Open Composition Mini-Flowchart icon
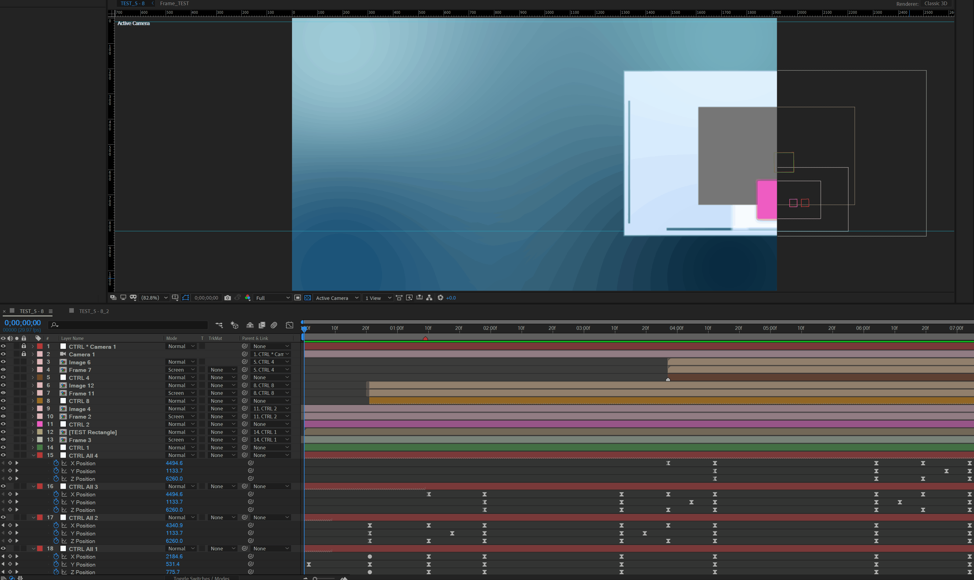Viewport: 974px width, 580px height. point(219,325)
